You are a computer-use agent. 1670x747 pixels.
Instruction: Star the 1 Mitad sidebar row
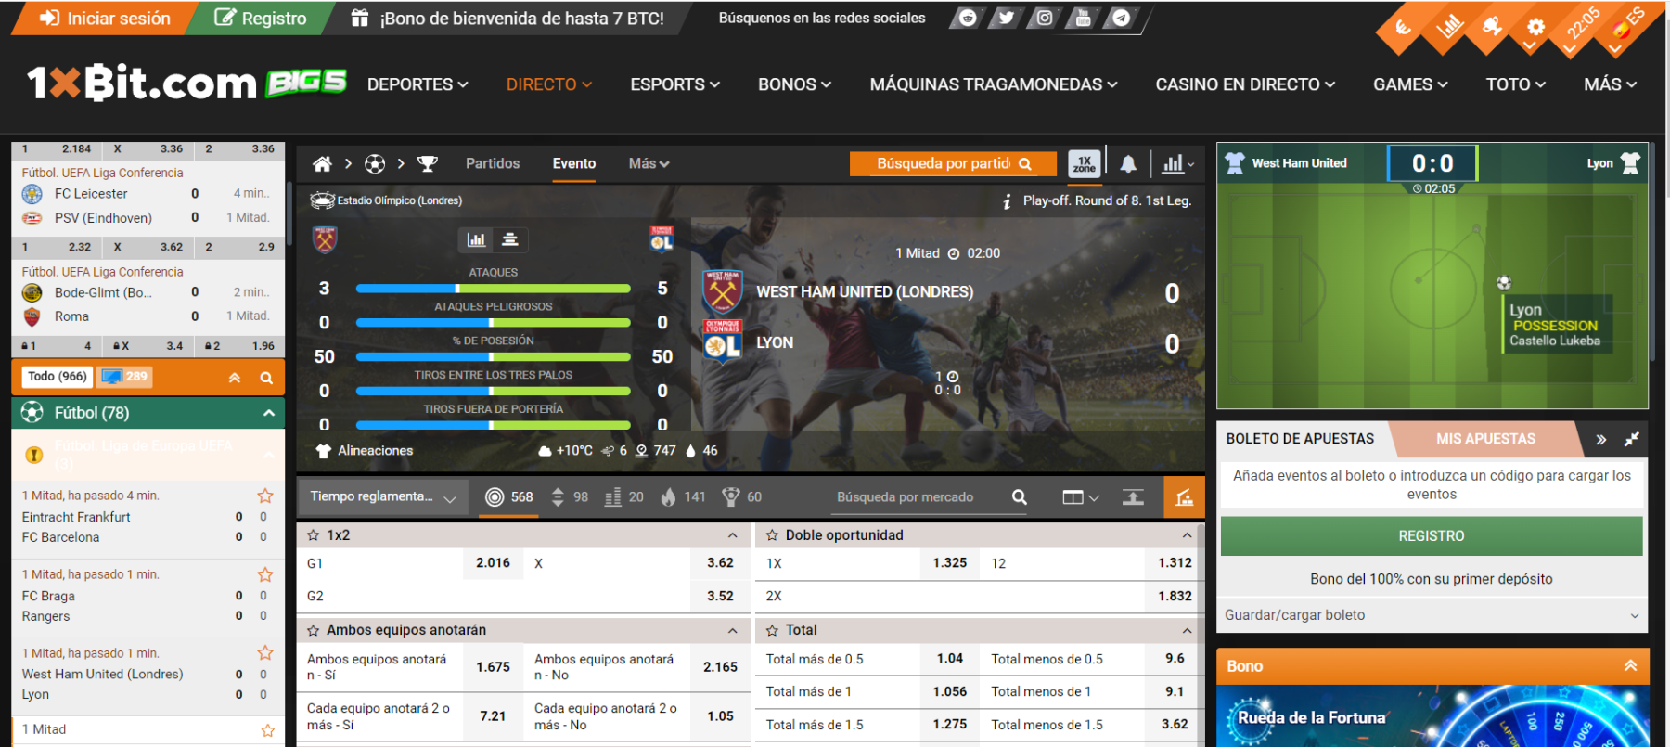267,730
